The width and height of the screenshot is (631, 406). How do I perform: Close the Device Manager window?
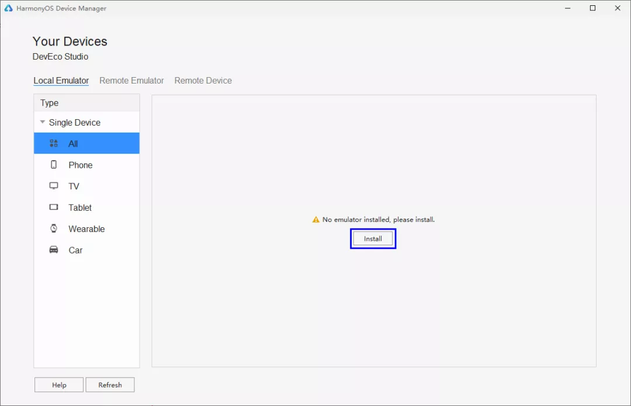(x=618, y=8)
